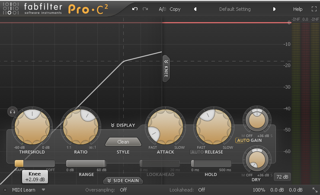Click the MIDI Learn button

(x=23, y=190)
